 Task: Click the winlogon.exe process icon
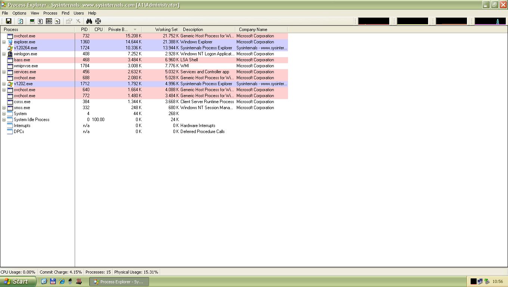coord(10,54)
